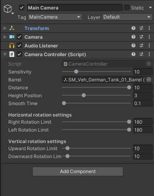Open Transform component presets
The height and width of the screenshot is (196, 154).
(x=141, y=28)
